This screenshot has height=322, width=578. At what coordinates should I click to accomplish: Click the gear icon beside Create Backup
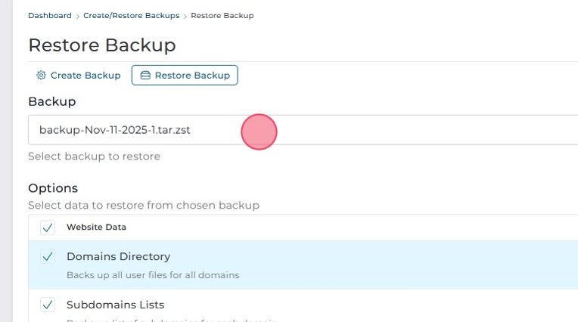click(42, 76)
